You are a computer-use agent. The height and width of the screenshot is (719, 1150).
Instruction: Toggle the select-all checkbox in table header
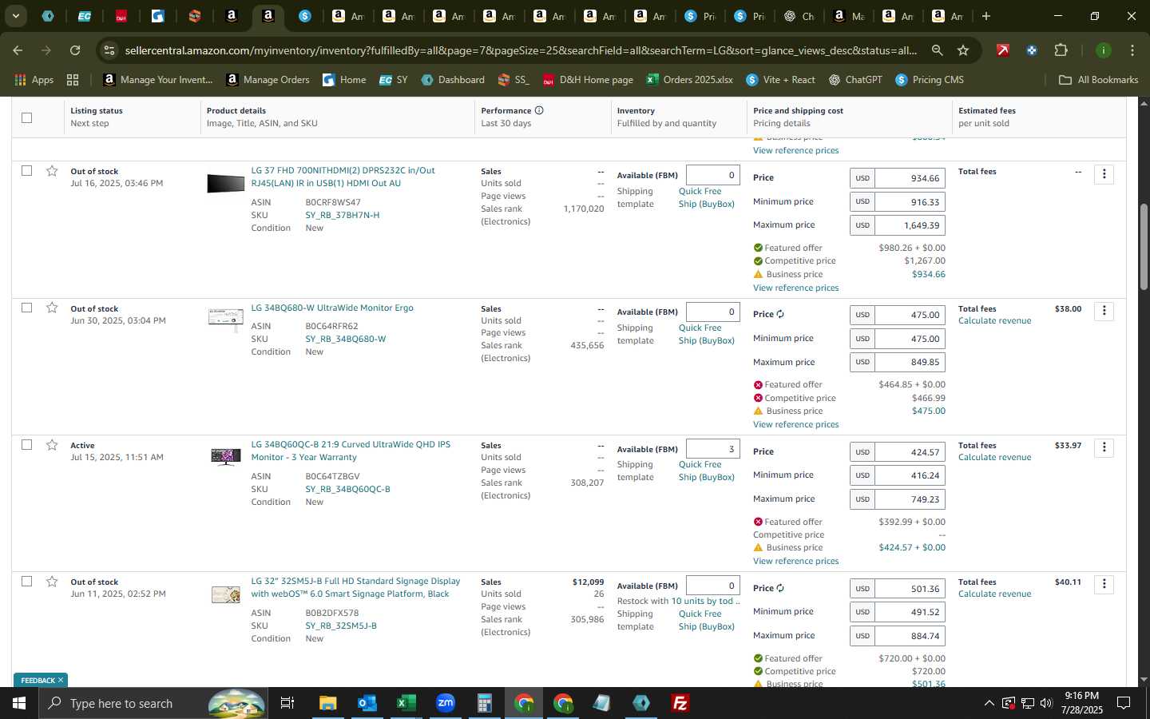click(x=26, y=117)
